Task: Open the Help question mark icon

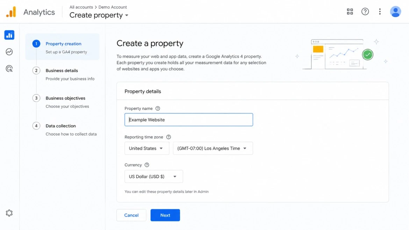Action: click(365, 12)
